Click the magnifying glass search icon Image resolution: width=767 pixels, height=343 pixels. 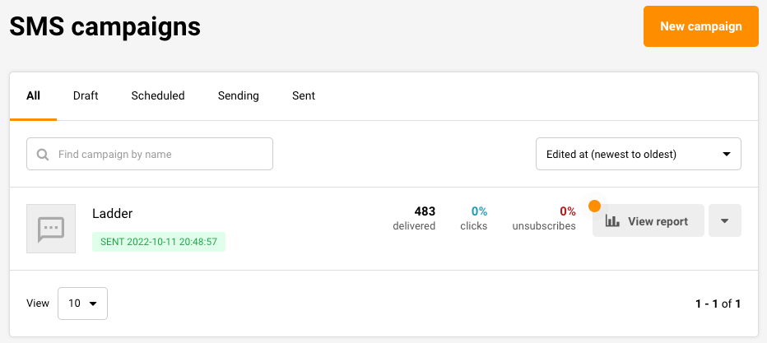coord(43,154)
